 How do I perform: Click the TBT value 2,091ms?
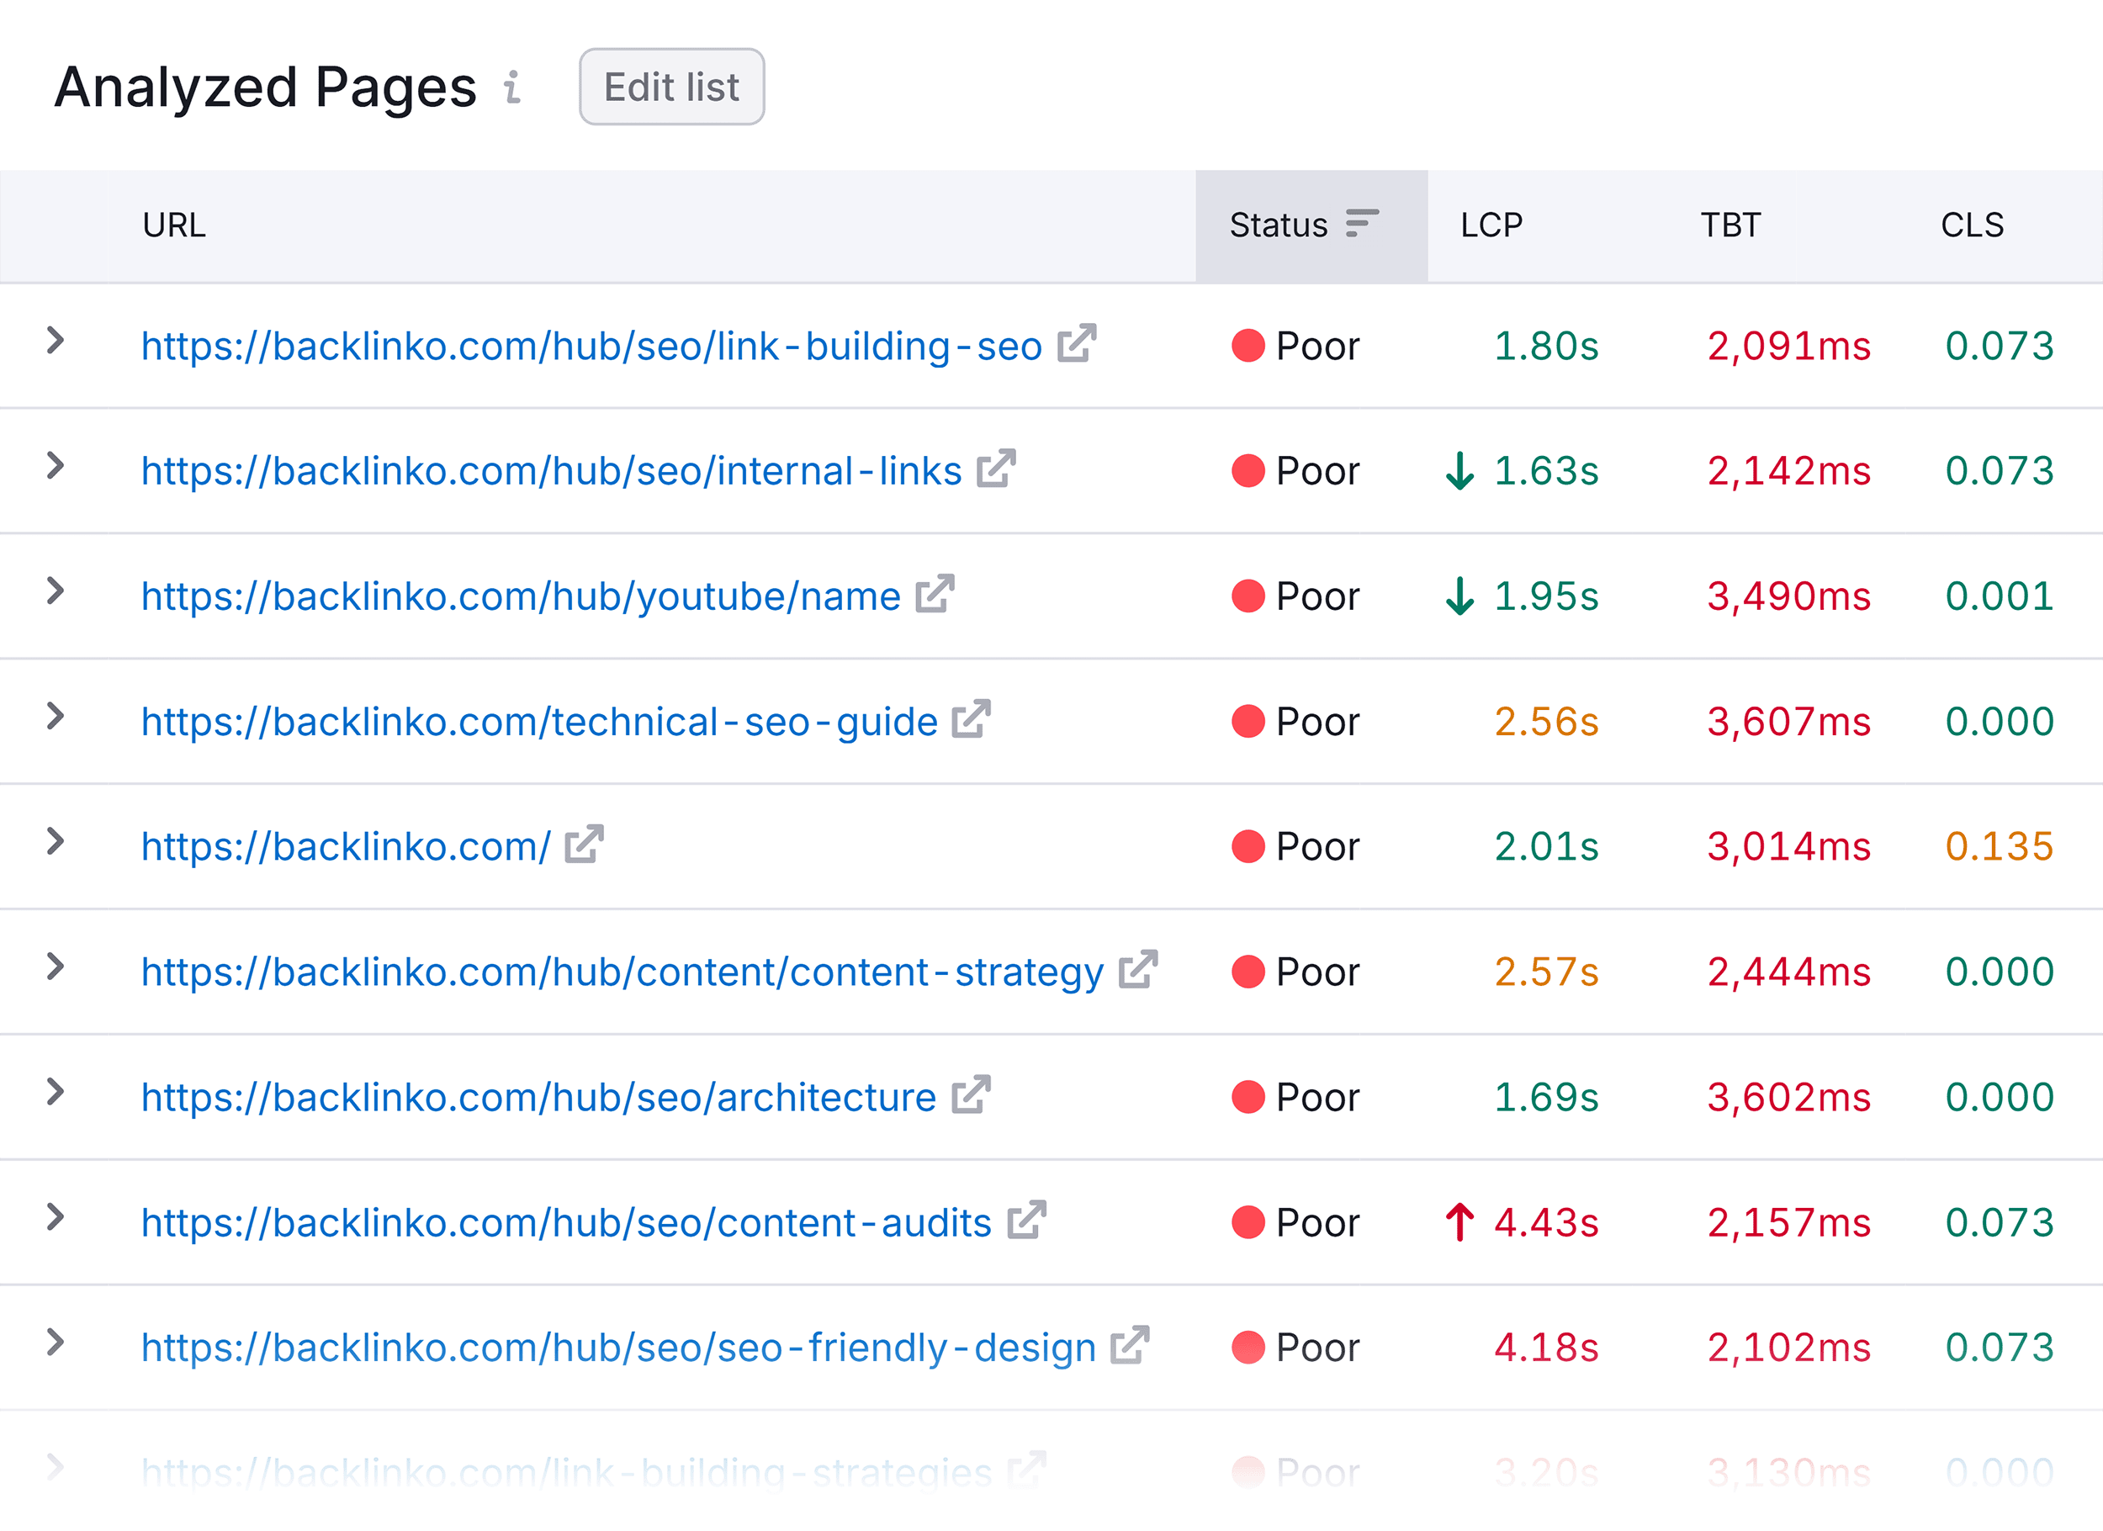click(1789, 346)
